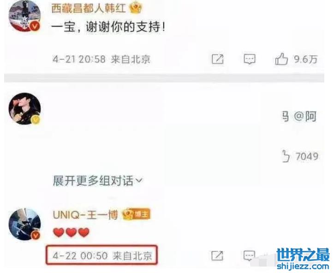Click the @阿 mention in middle comment
The height and width of the screenshot is (273, 334).
coord(305,117)
